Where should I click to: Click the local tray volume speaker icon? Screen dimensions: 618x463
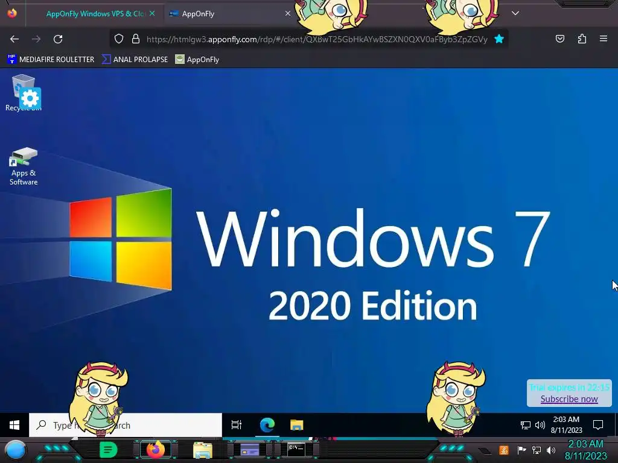pyautogui.click(x=551, y=450)
